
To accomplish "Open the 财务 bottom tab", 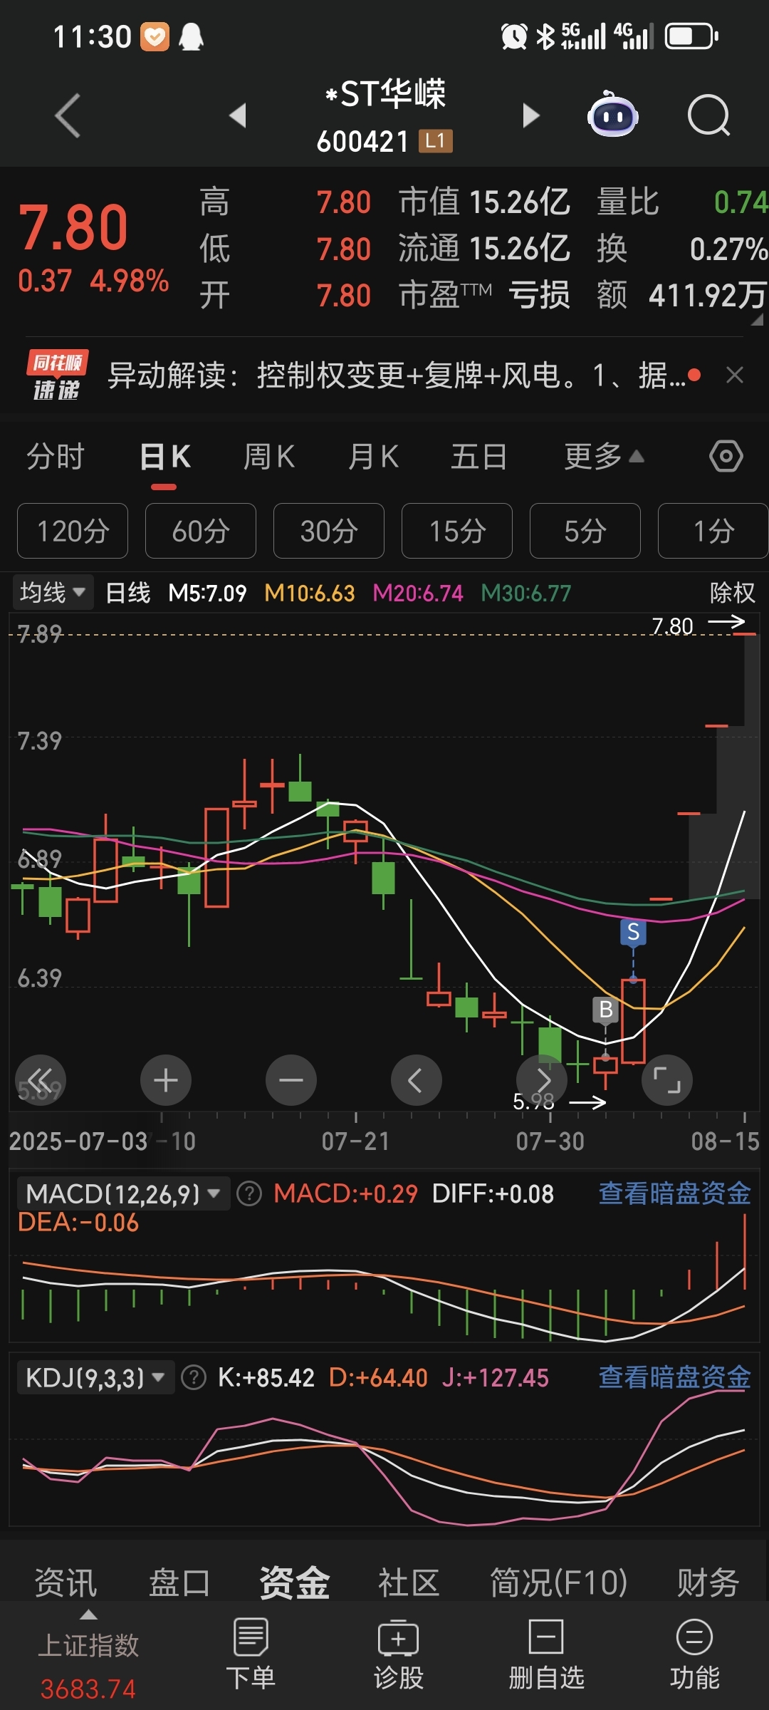I will point(708,1582).
